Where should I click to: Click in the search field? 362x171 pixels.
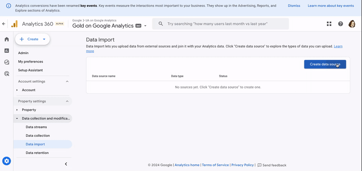220,24
